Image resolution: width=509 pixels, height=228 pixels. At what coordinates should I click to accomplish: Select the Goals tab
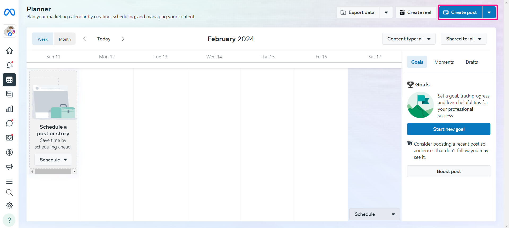click(417, 62)
